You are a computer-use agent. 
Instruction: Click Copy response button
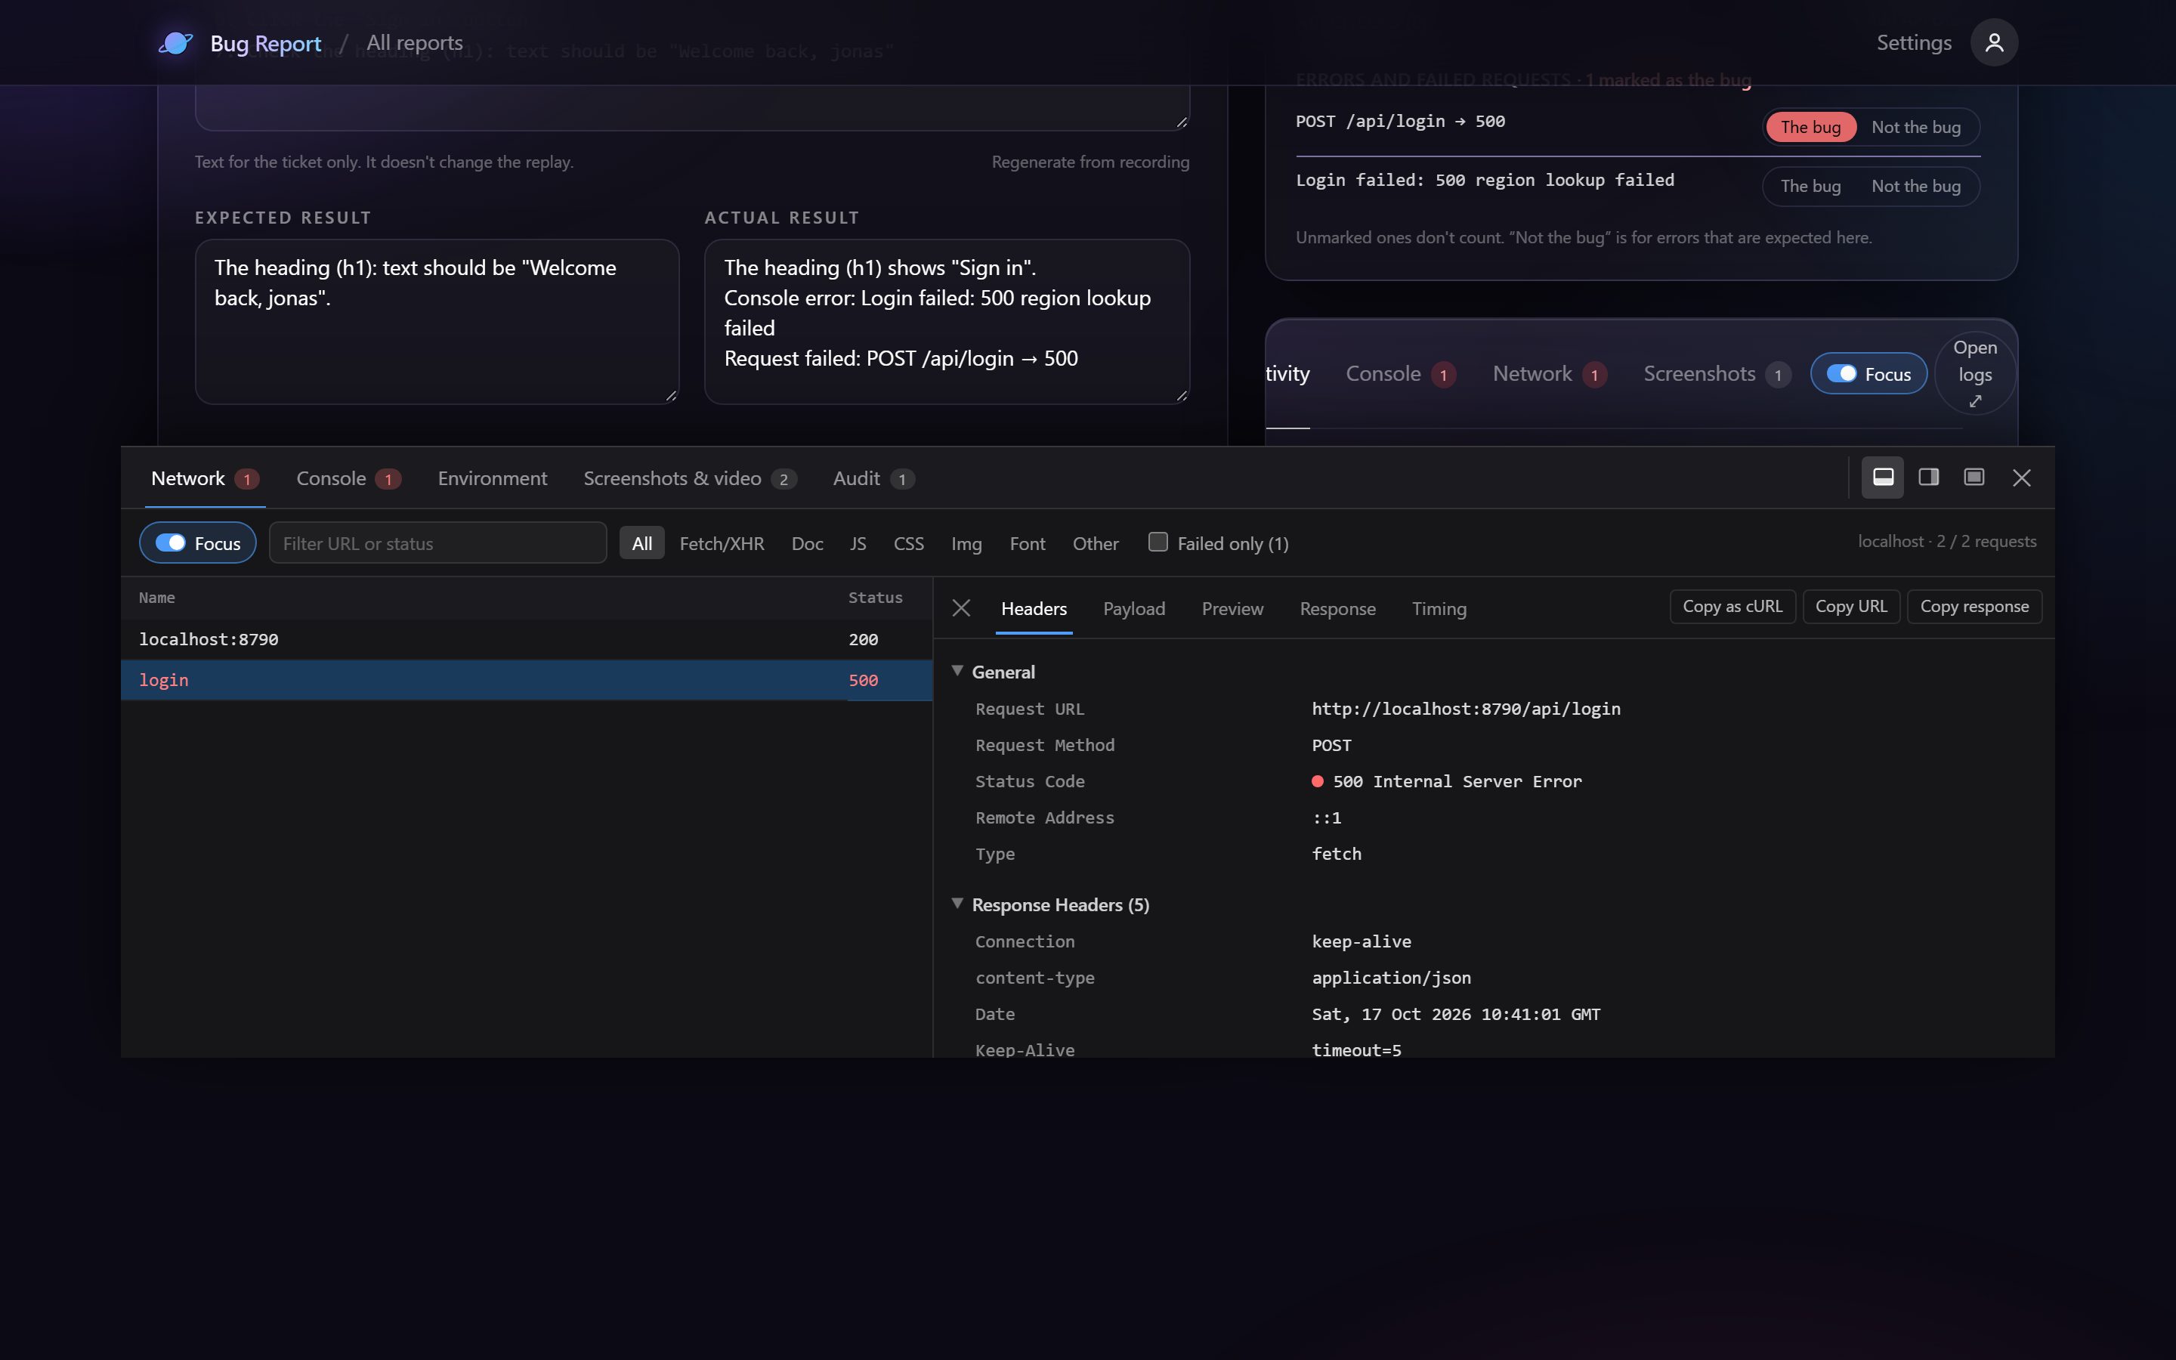click(x=1974, y=606)
